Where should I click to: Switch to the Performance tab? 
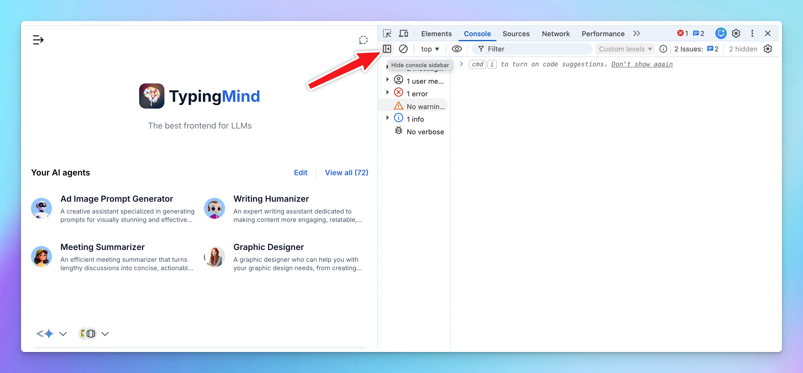tap(603, 34)
